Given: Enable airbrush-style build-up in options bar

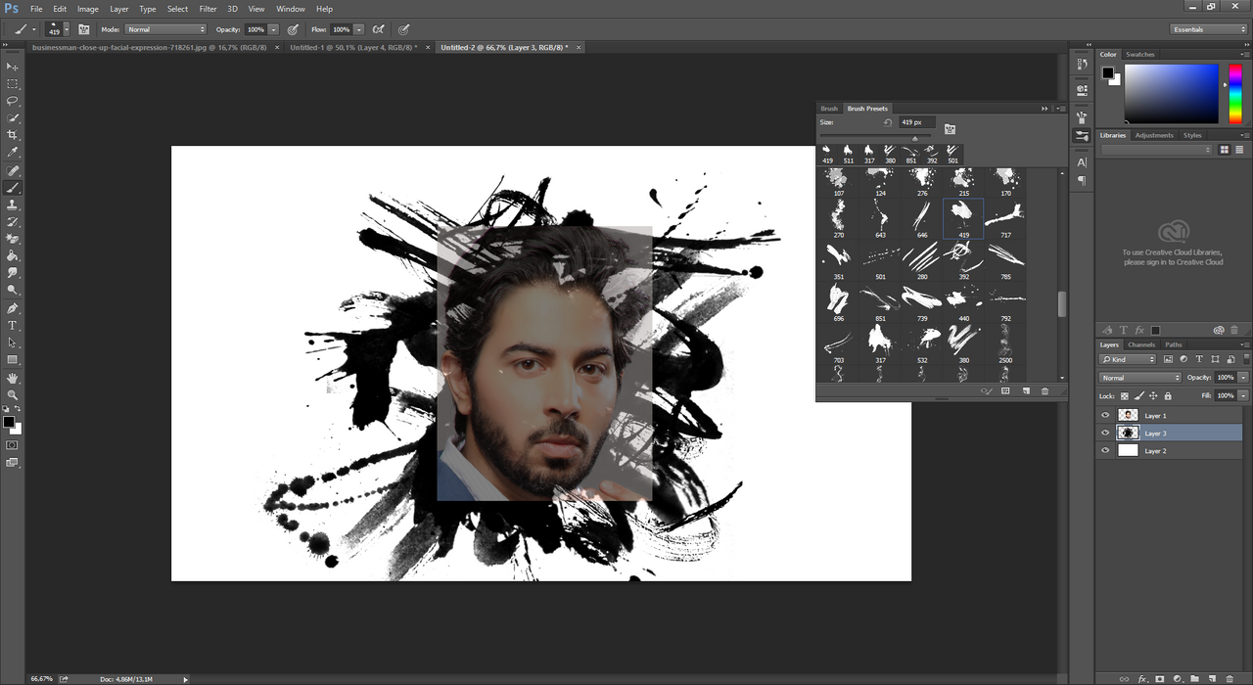Looking at the screenshot, I should [x=378, y=29].
